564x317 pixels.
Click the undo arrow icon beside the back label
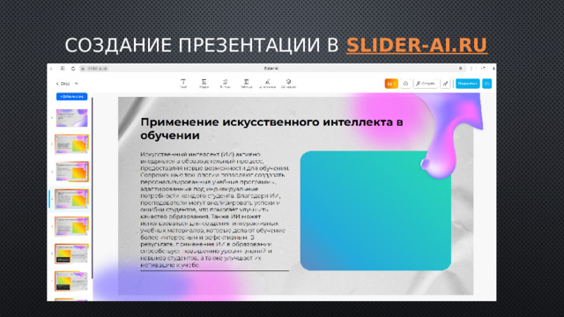point(77,84)
